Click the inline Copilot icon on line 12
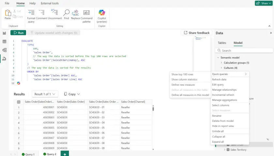The height and width of the screenshot is (156, 274). click(19, 83)
